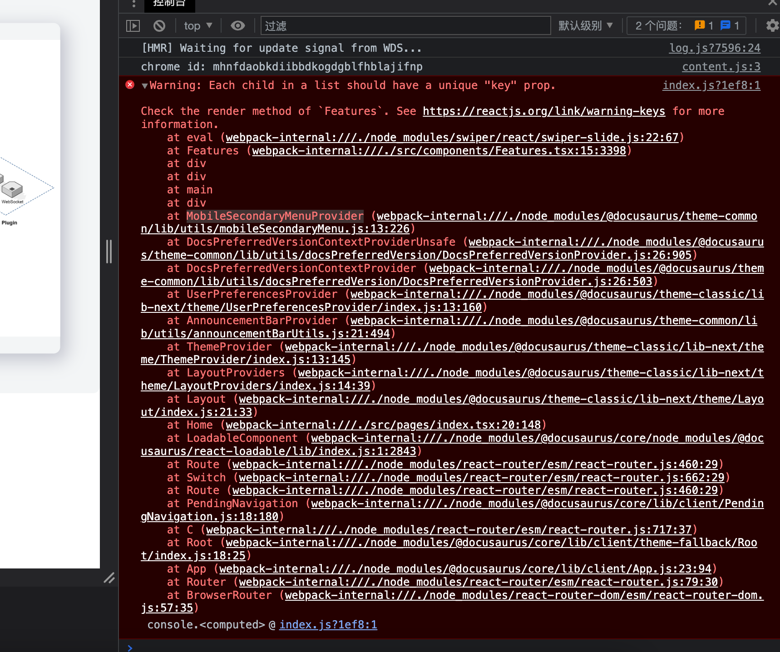
Task: Open content.js:3 source link
Action: pyautogui.click(x=721, y=66)
